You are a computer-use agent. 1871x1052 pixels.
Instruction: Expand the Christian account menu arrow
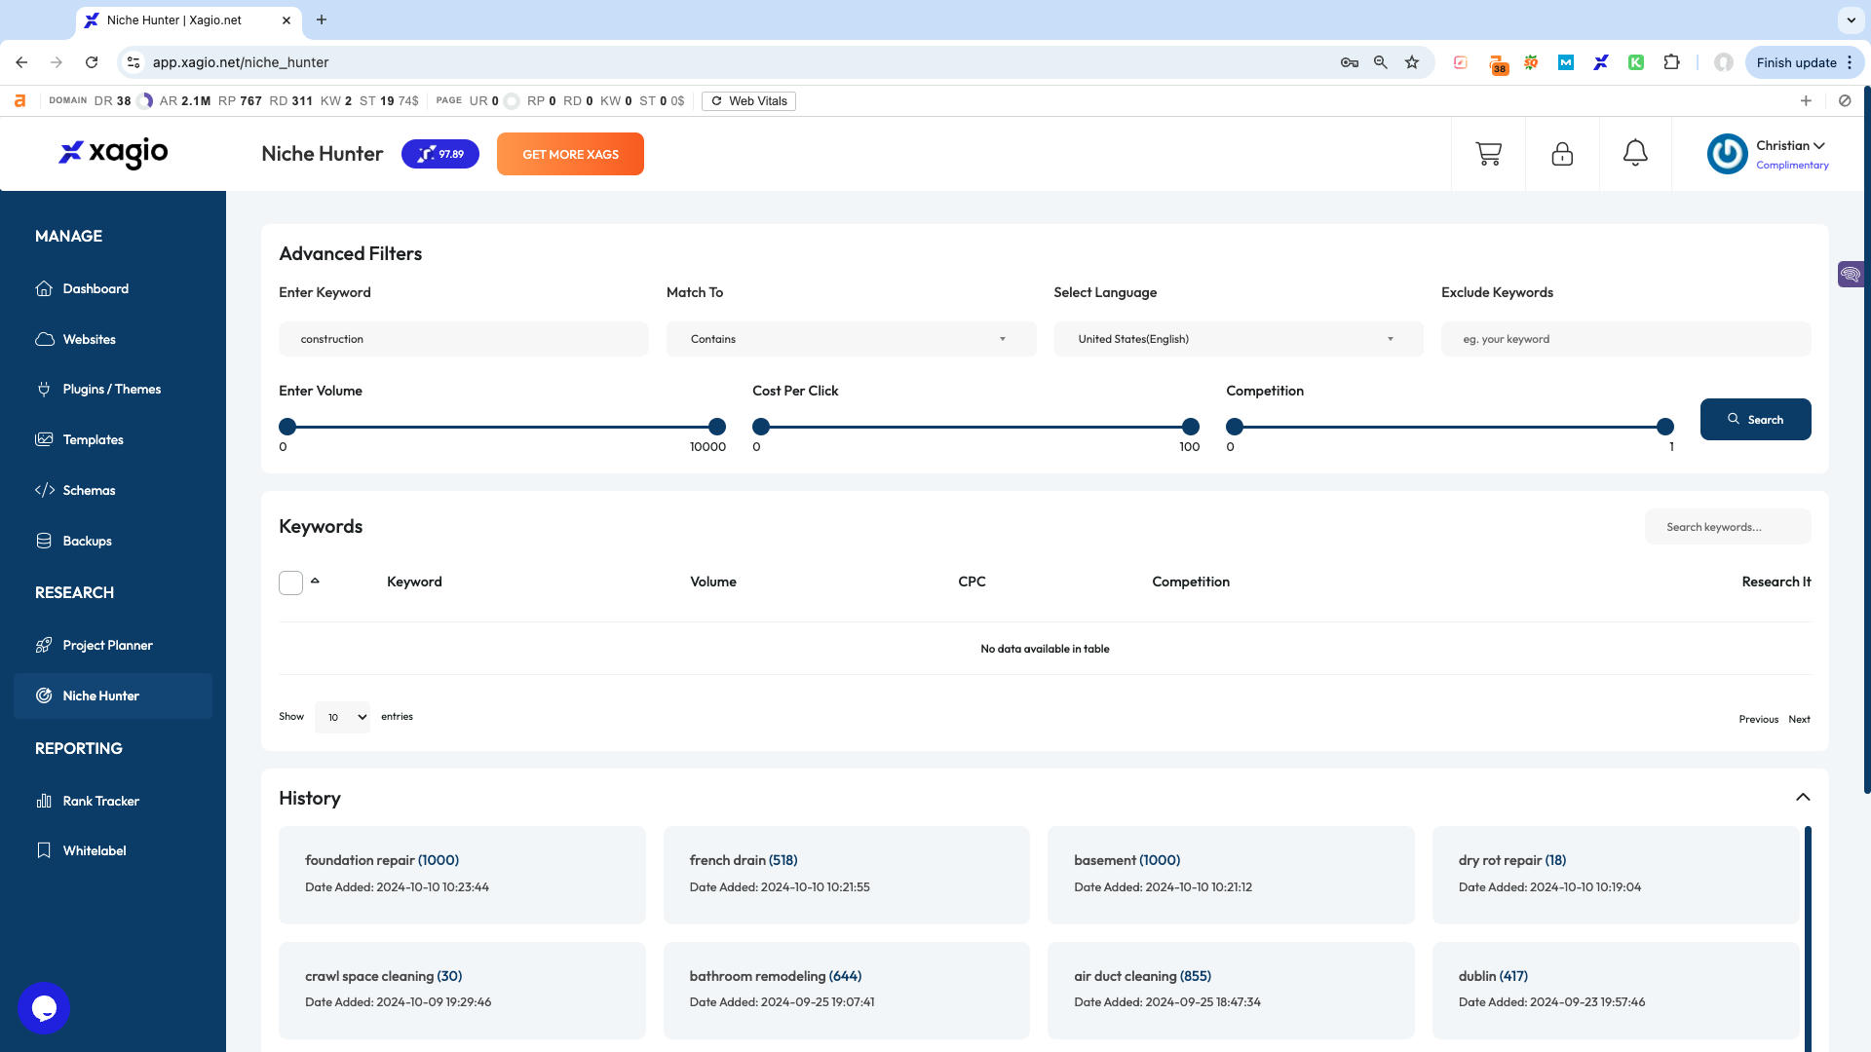[1819, 145]
